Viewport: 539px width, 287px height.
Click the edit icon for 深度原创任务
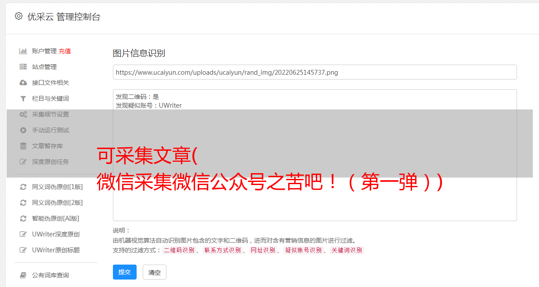23,162
